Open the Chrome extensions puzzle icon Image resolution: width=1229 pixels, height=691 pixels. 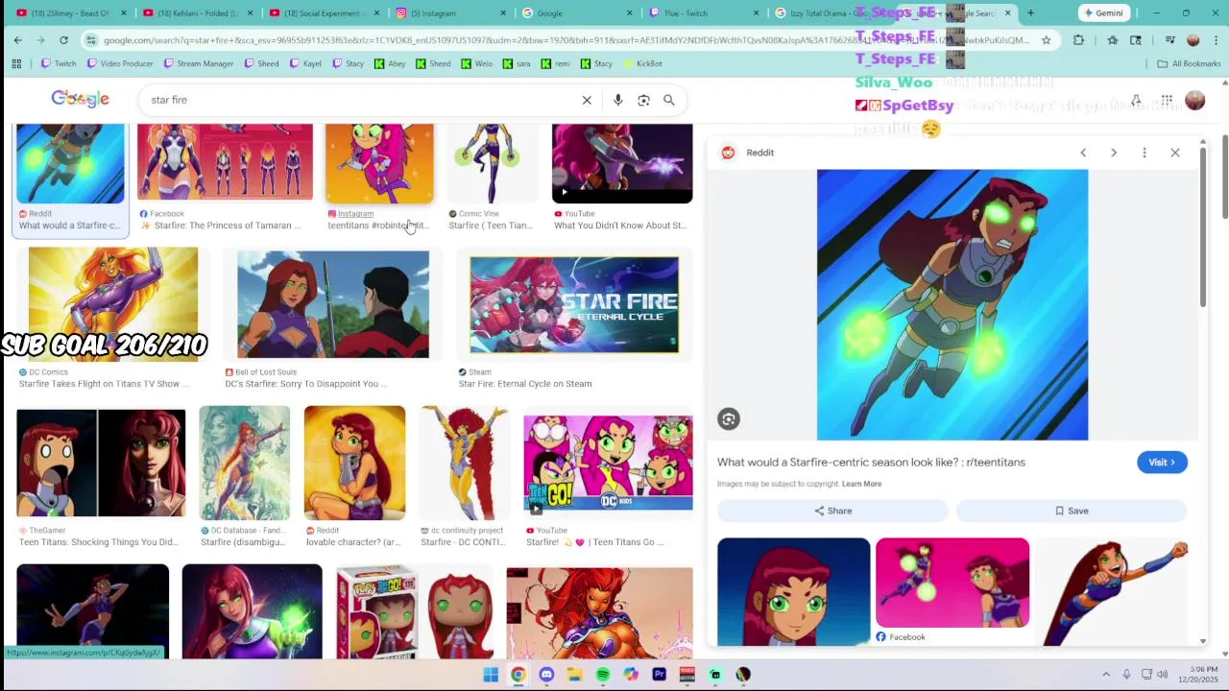pos(1078,40)
